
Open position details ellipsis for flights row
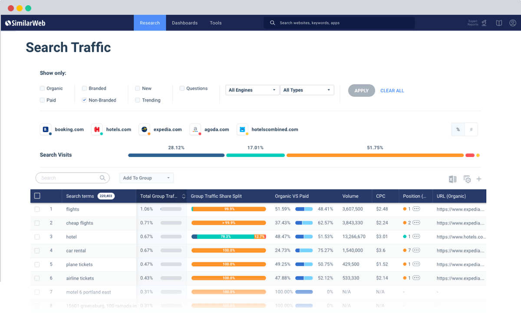[x=416, y=209]
